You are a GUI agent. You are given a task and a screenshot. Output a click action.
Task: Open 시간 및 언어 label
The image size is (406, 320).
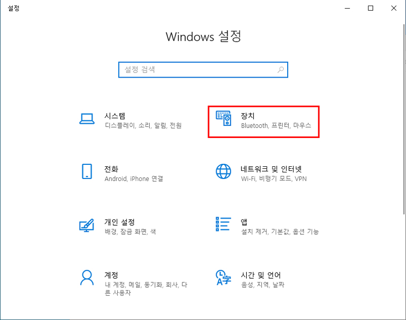(x=261, y=275)
